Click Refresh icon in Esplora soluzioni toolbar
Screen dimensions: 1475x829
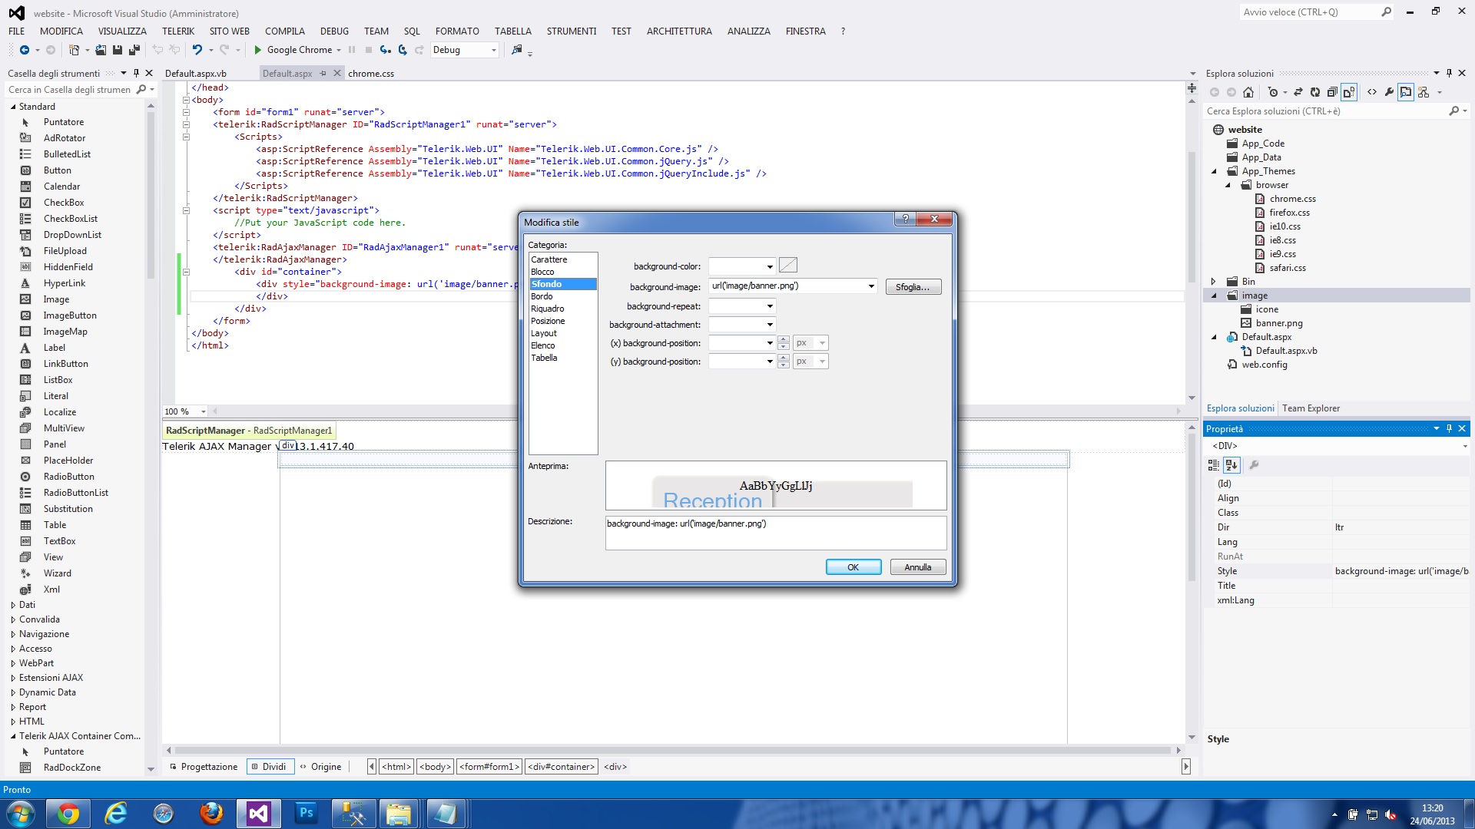point(1315,92)
